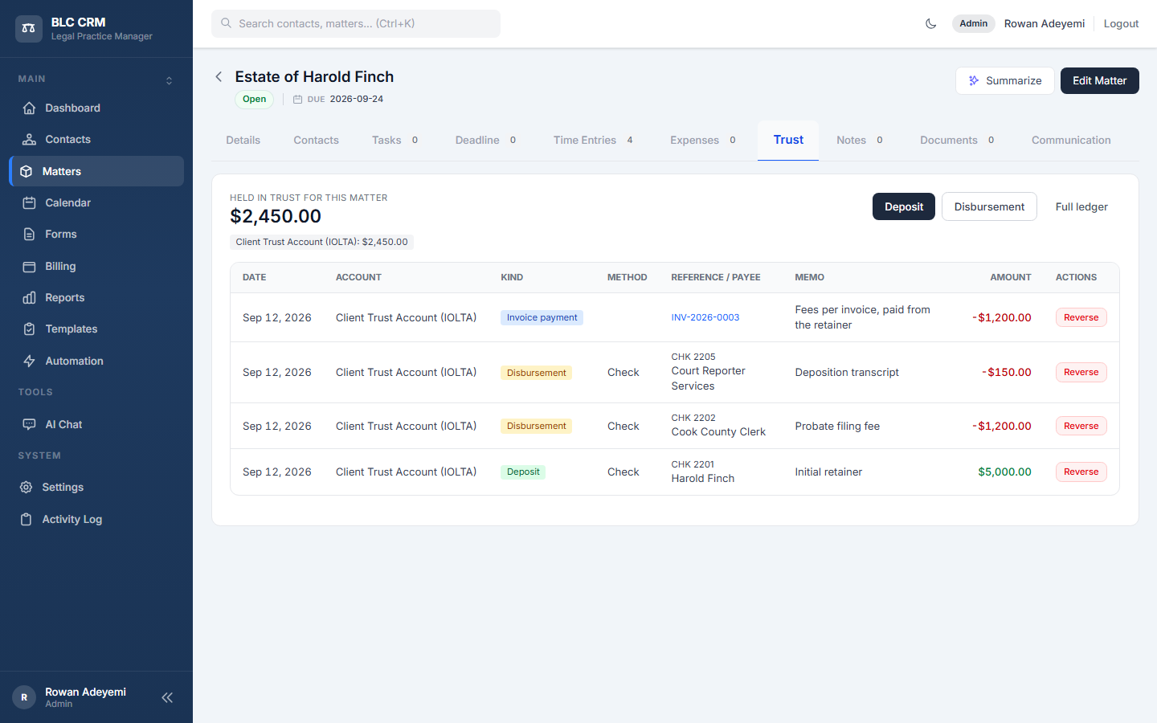Switch to the Documents tab
This screenshot has width=1157, height=723.
click(957, 140)
